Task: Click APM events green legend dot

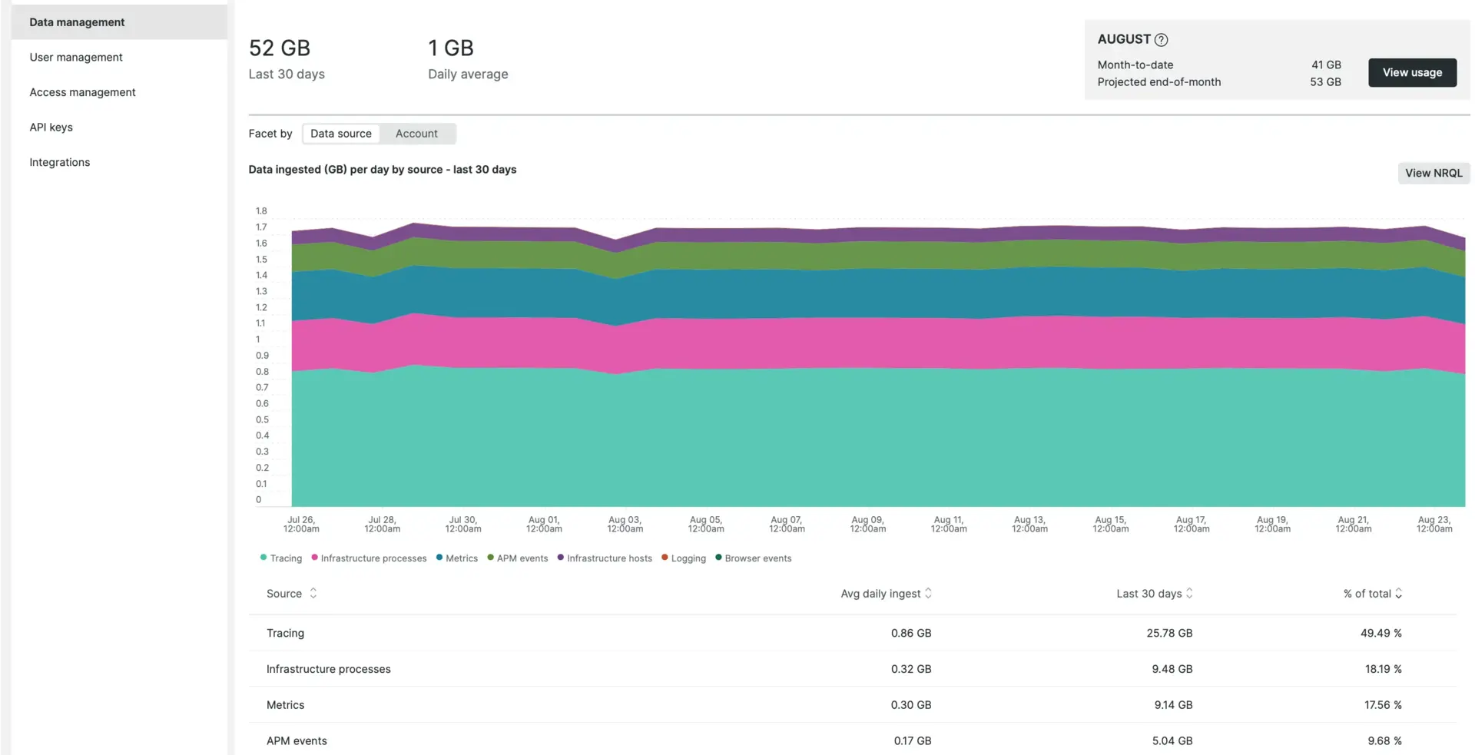Action: (490, 558)
